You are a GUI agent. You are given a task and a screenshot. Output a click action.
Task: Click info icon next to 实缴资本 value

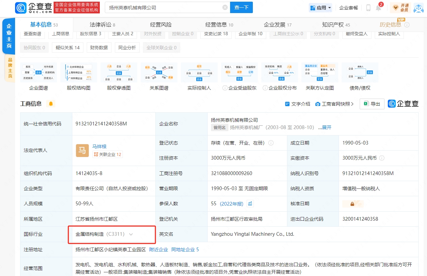382,158
